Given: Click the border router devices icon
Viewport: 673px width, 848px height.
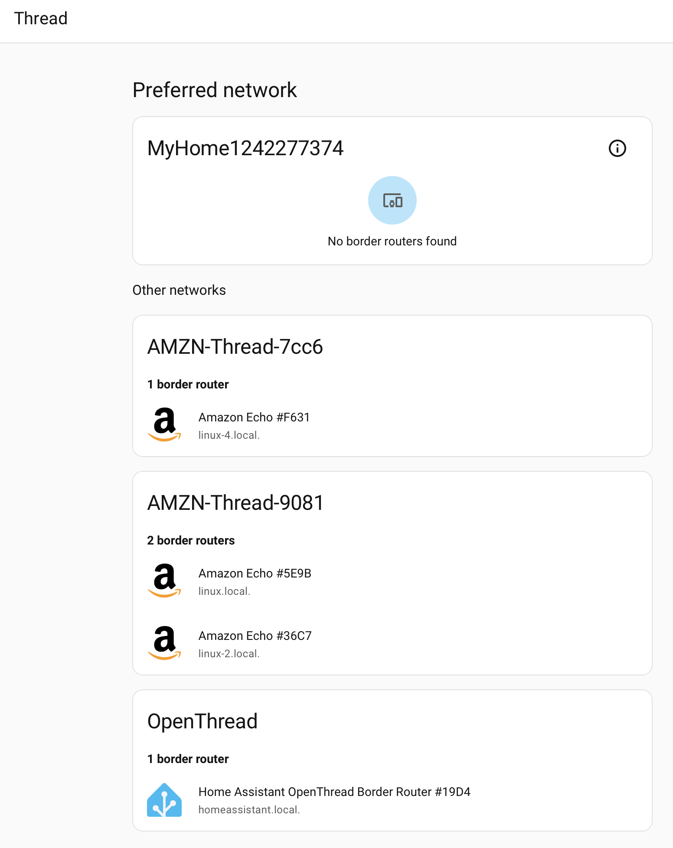Looking at the screenshot, I should (x=392, y=200).
